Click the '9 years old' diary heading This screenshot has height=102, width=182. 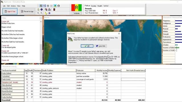click(x=5, y=60)
